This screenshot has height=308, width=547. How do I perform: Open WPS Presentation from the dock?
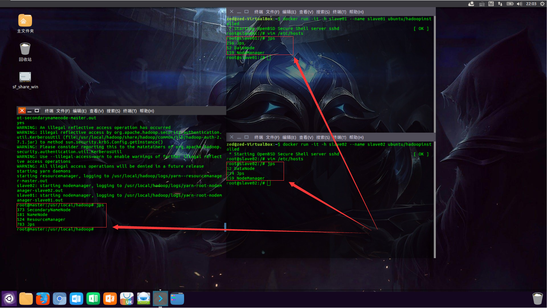[x=110, y=299]
